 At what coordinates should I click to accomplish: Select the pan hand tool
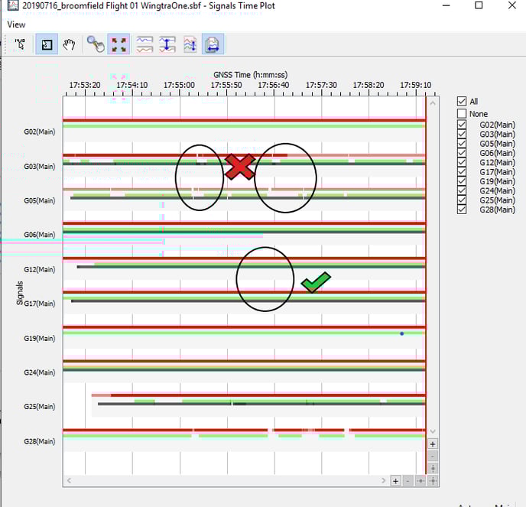[69, 45]
